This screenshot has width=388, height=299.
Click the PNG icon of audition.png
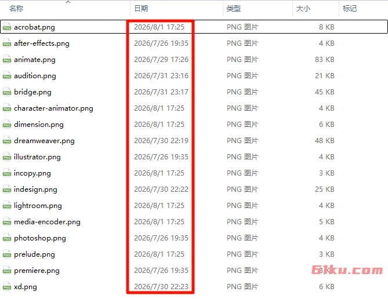[x=7, y=75]
